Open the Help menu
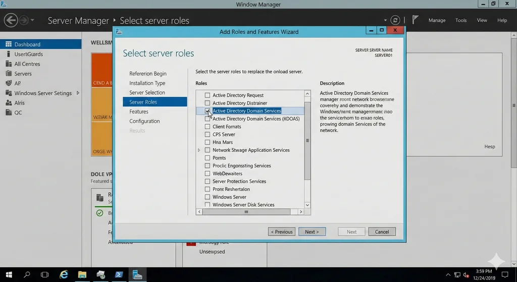 point(502,20)
